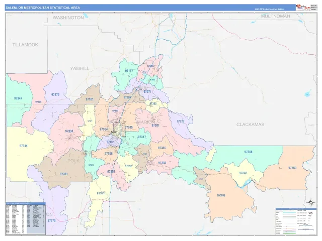Click the CLACKAMAS county label
The image size is (322, 241).
point(251,125)
